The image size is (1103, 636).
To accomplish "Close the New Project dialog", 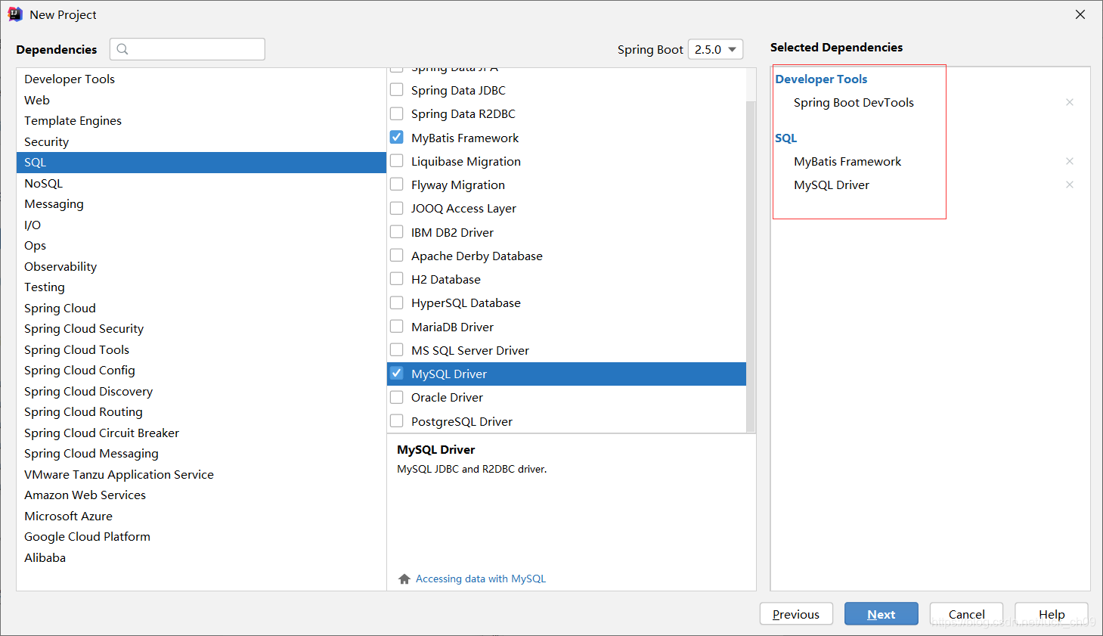I will (1080, 14).
